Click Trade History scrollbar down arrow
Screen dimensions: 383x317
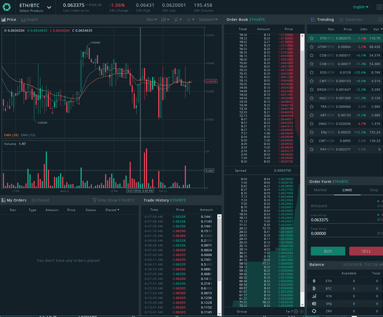pos(219,314)
